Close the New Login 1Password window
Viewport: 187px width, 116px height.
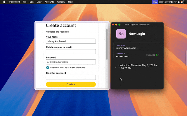pyautogui.click(x=113, y=24)
